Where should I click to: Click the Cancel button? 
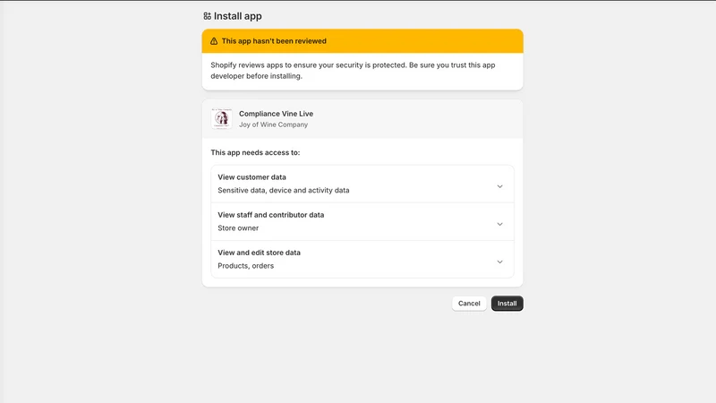click(469, 304)
